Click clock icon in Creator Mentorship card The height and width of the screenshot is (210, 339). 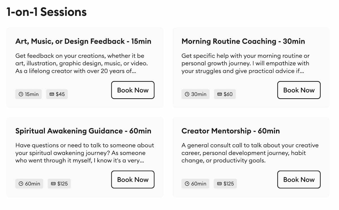pos(187,184)
